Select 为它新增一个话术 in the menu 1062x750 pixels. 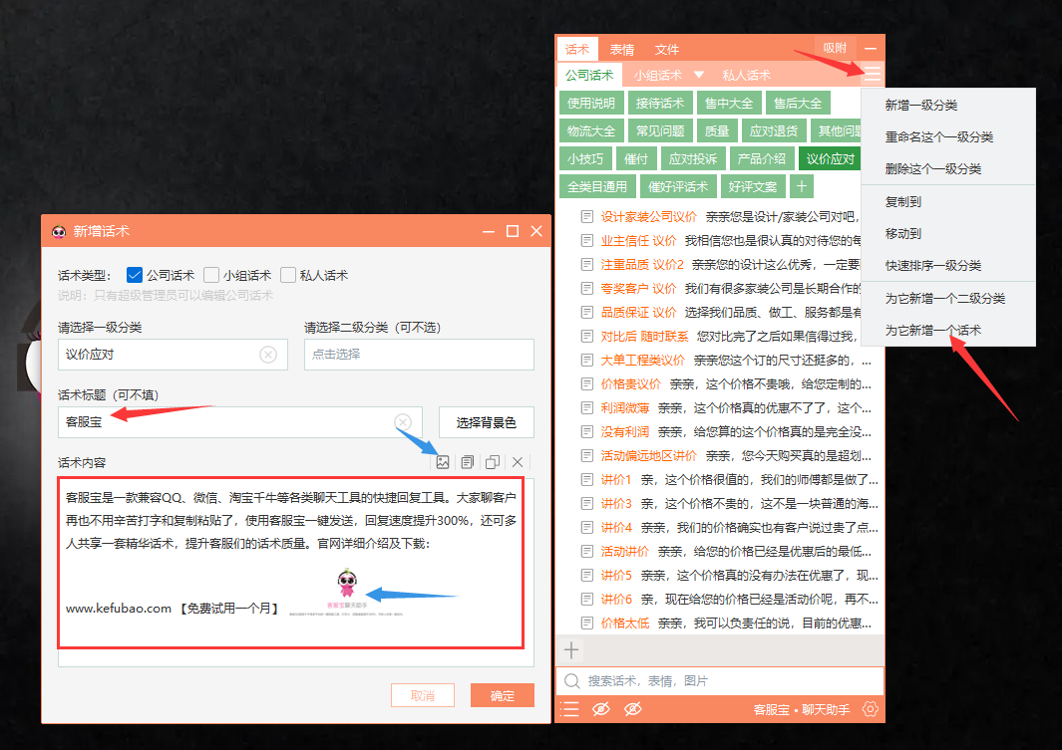point(948,330)
